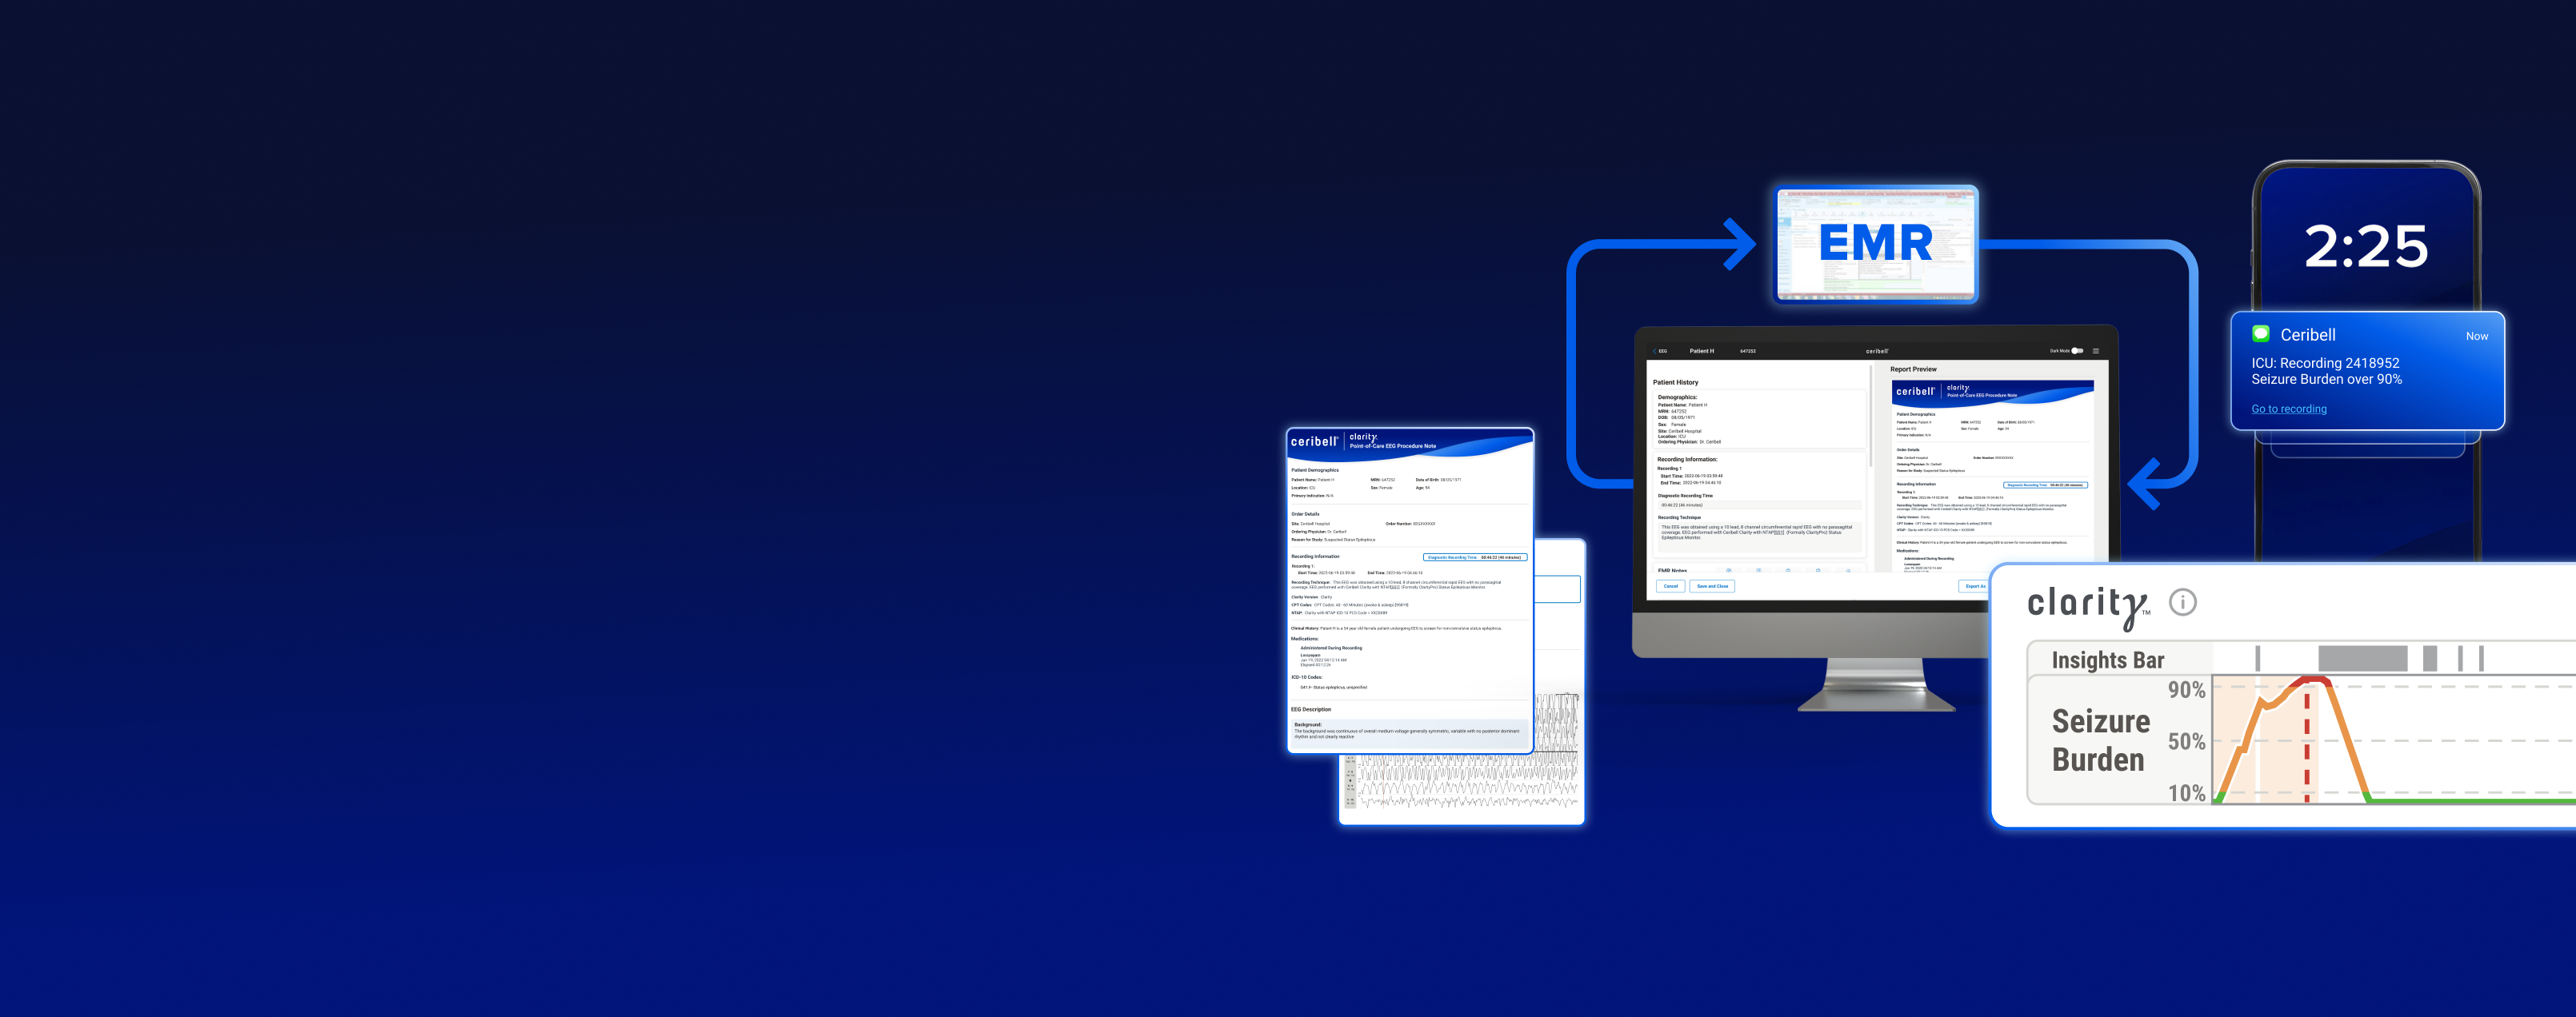Viewport: 2576px width, 1017px height.
Task: Click the 'Now' timestamp on the notification
Action: [x=2477, y=336]
